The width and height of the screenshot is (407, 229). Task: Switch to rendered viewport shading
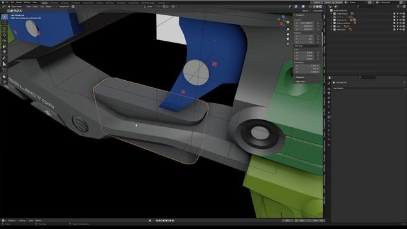321,6
